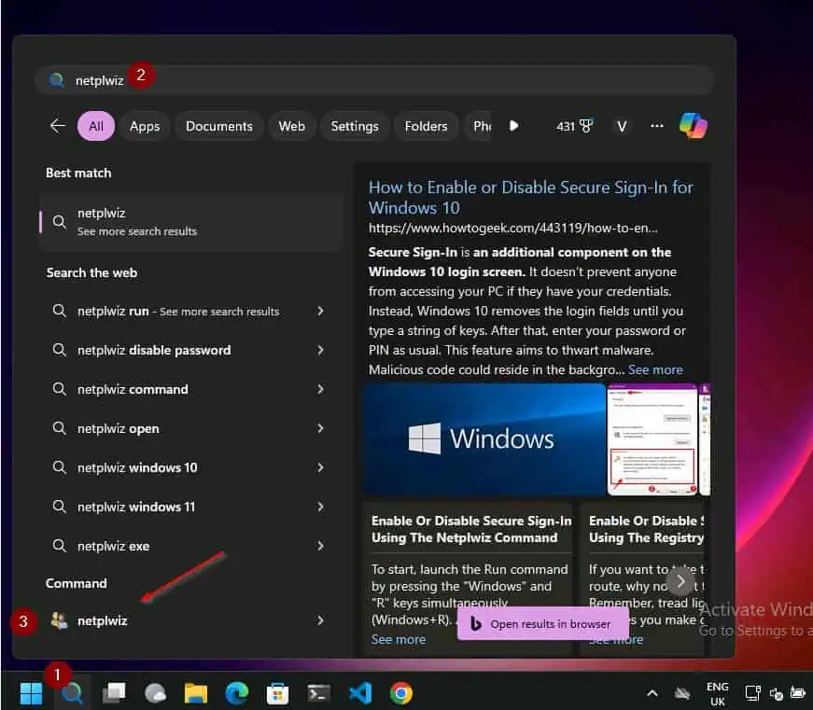The height and width of the screenshot is (710, 813).
Task: Open the 431 rewards points icon
Action: coord(574,126)
